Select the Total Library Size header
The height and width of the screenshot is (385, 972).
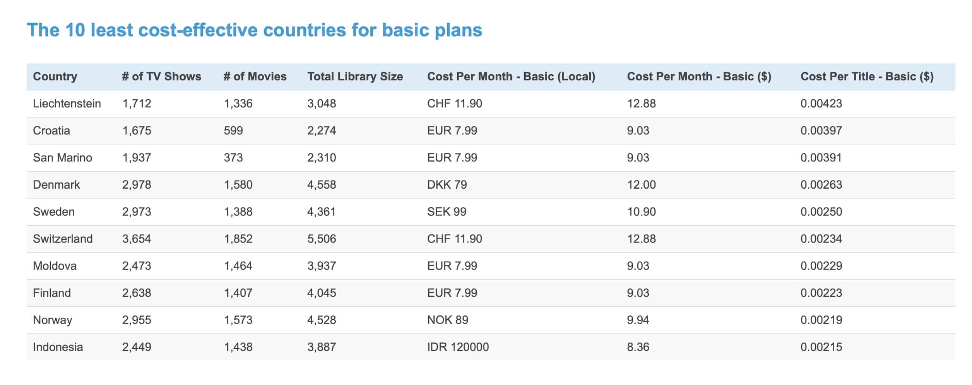(355, 77)
